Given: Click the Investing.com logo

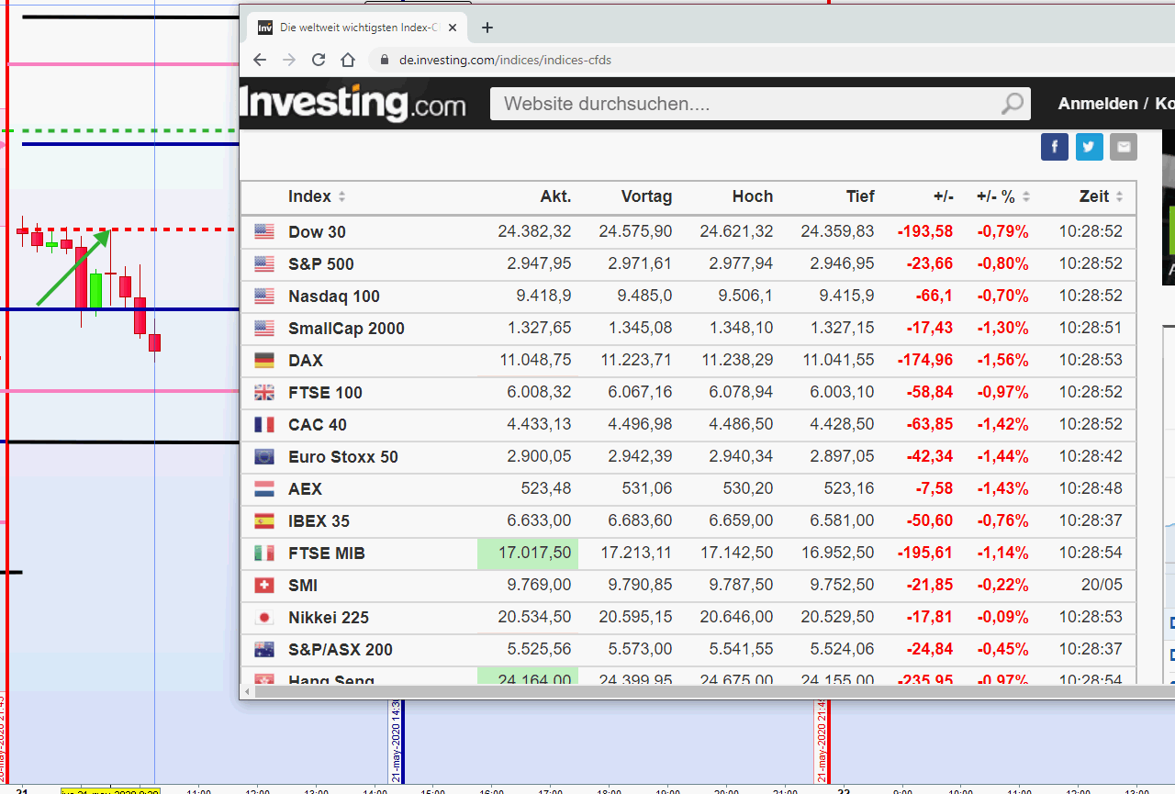Looking at the screenshot, I should [x=352, y=103].
